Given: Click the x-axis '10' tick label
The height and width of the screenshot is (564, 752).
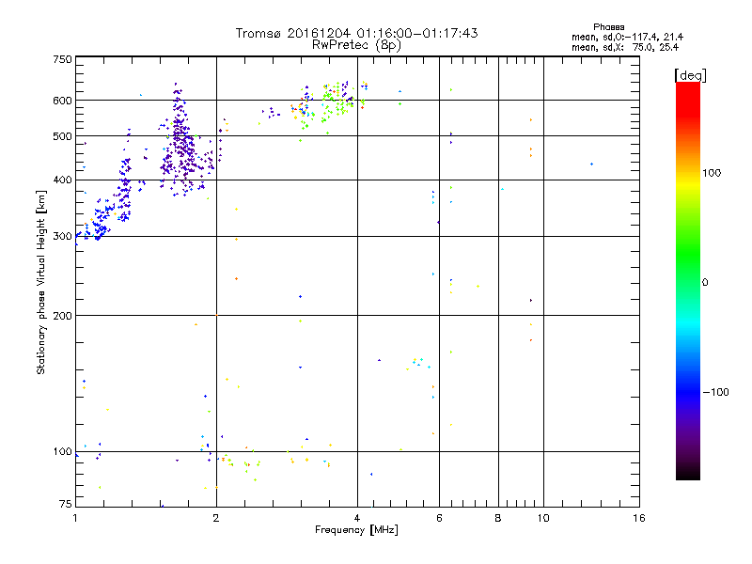Looking at the screenshot, I should tap(543, 518).
